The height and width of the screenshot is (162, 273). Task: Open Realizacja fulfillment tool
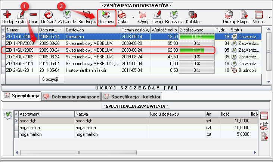pos(174,17)
